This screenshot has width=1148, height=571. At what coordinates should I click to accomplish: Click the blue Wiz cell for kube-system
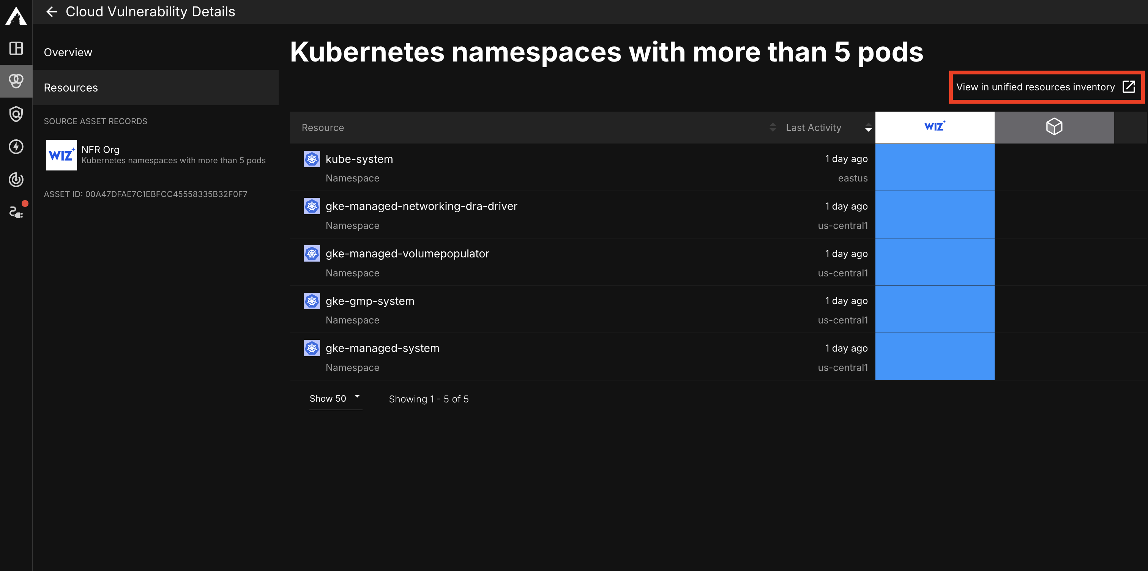coord(935,167)
